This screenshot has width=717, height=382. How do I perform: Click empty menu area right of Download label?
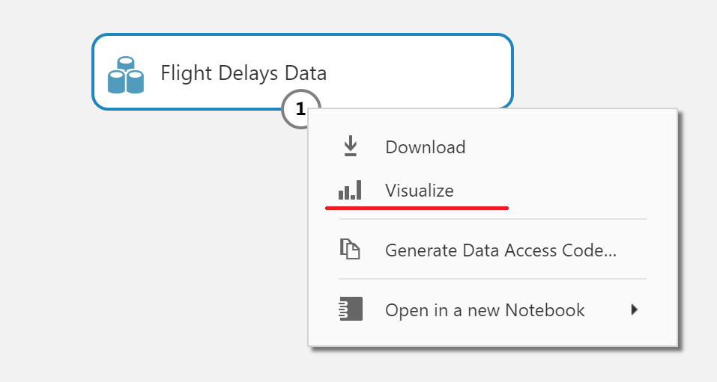[562, 147]
